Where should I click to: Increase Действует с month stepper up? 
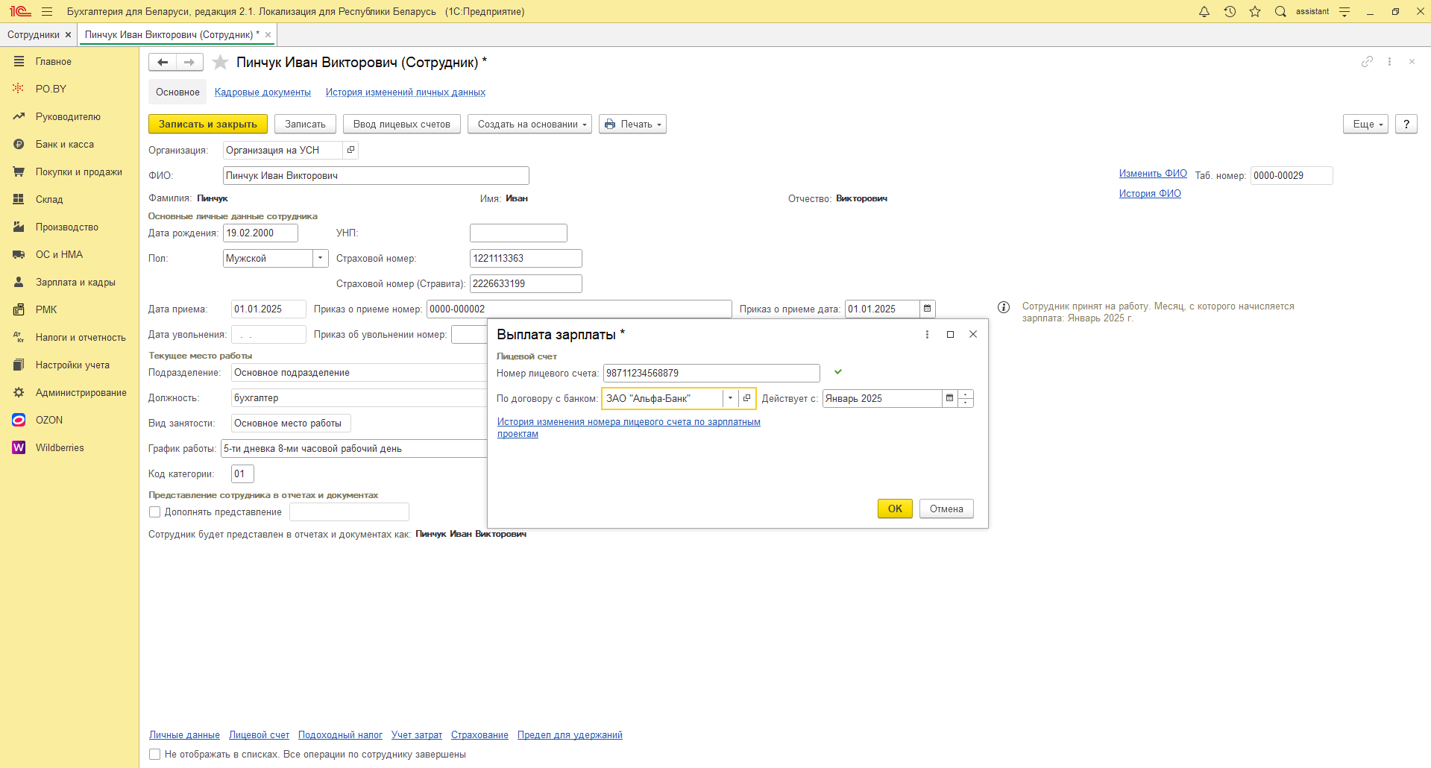(x=966, y=394)
